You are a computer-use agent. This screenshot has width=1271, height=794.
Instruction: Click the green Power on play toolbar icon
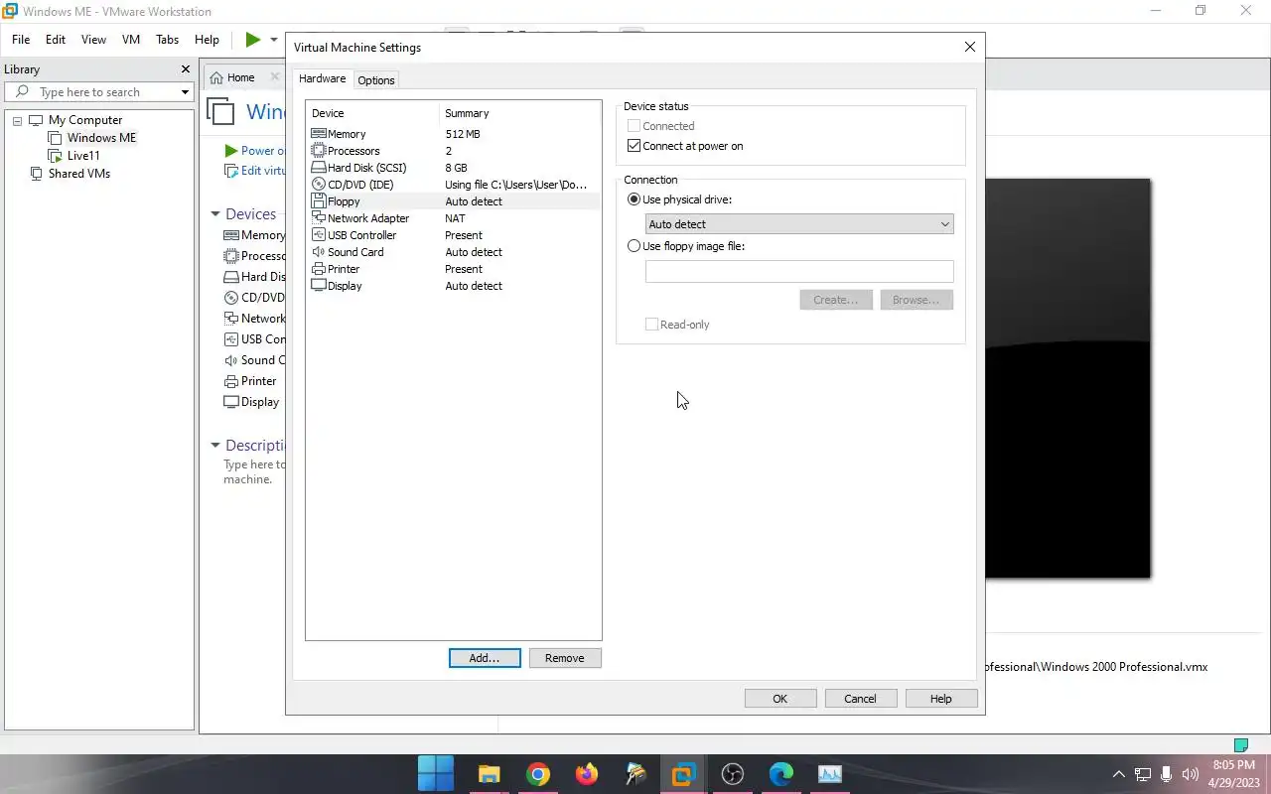(x=252, y=40)
